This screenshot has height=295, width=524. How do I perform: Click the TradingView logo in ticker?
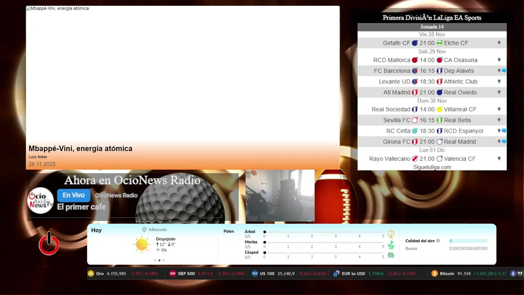tap(520, 274)
